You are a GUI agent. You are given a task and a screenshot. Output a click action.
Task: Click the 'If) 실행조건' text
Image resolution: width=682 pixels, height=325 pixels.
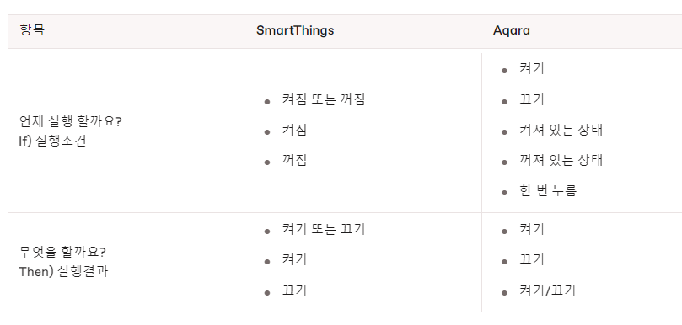pos(52,141)
